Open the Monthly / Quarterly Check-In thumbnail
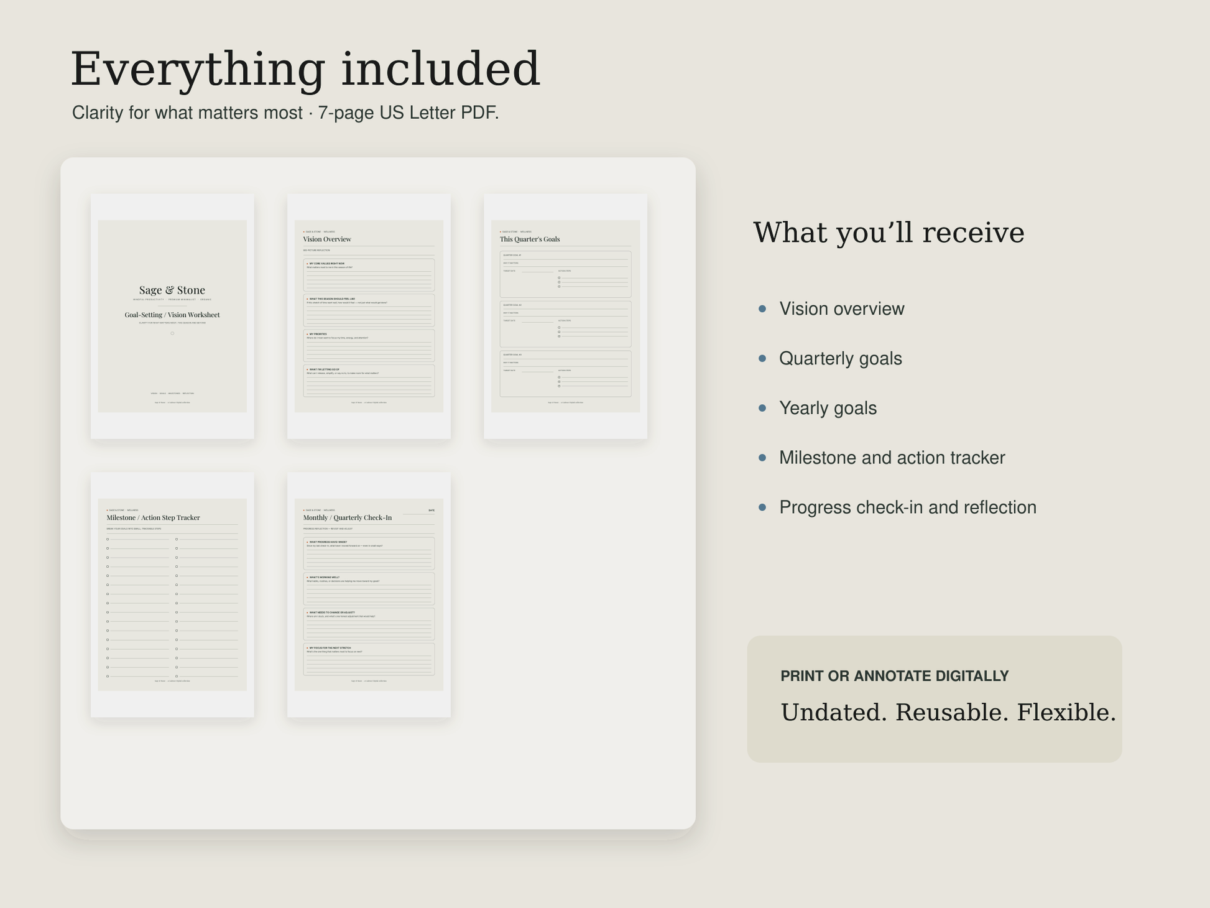1210x908 pixels. 369,595
